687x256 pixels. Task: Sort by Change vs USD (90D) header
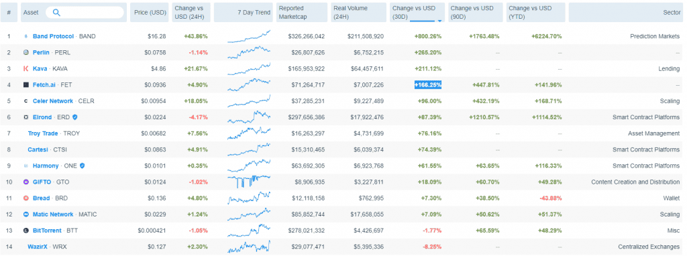click(x=476, y=12)
